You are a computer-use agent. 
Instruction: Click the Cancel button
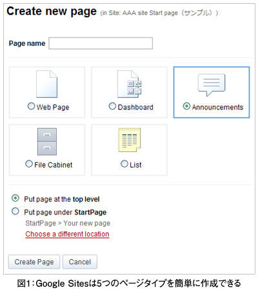point(80,262)
